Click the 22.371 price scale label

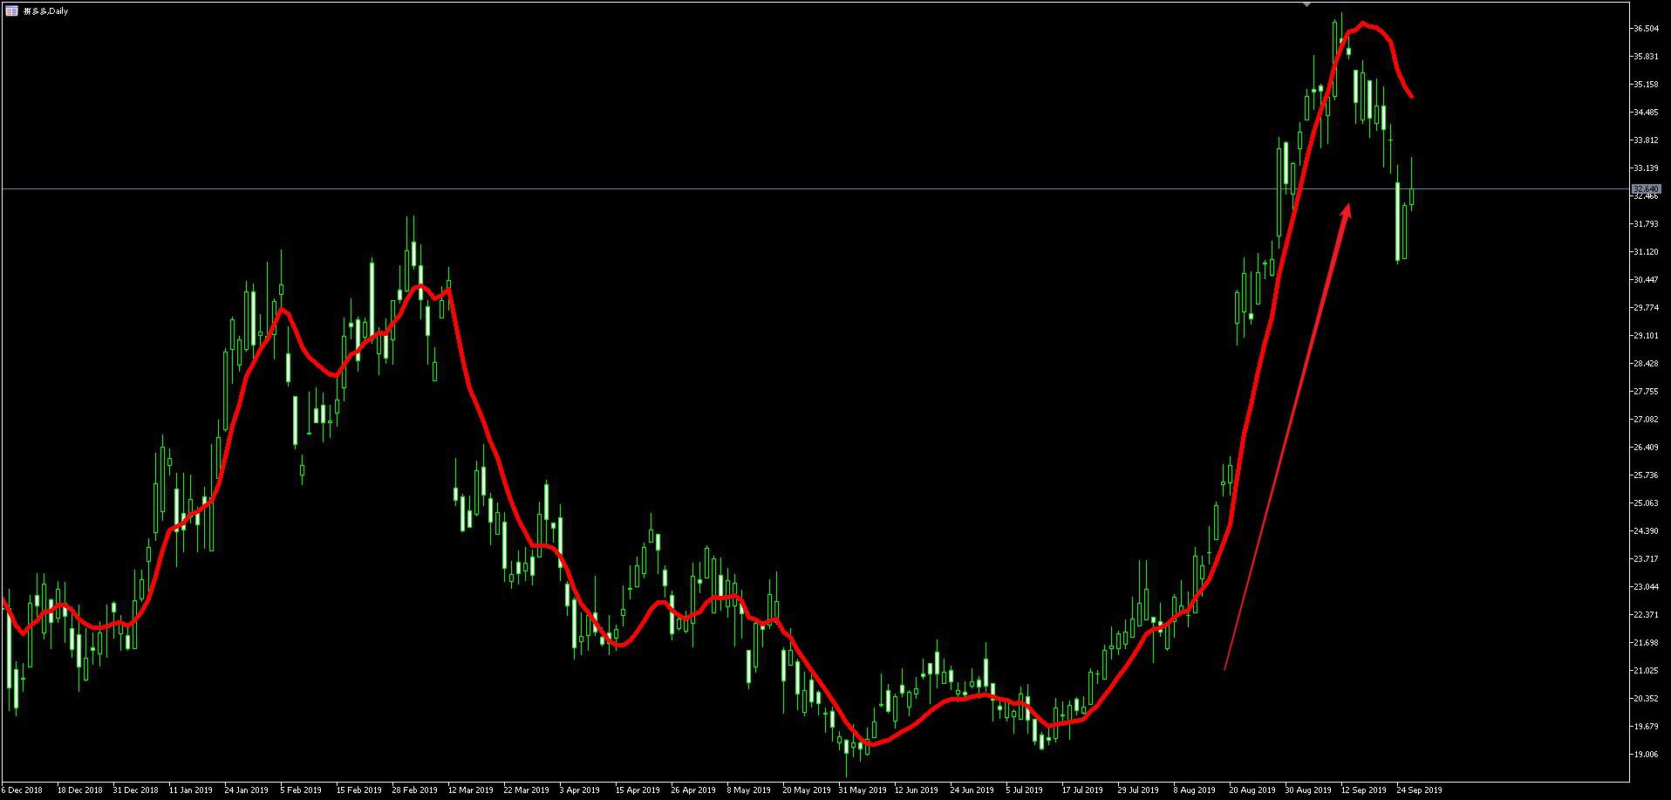coord(1646,615)
